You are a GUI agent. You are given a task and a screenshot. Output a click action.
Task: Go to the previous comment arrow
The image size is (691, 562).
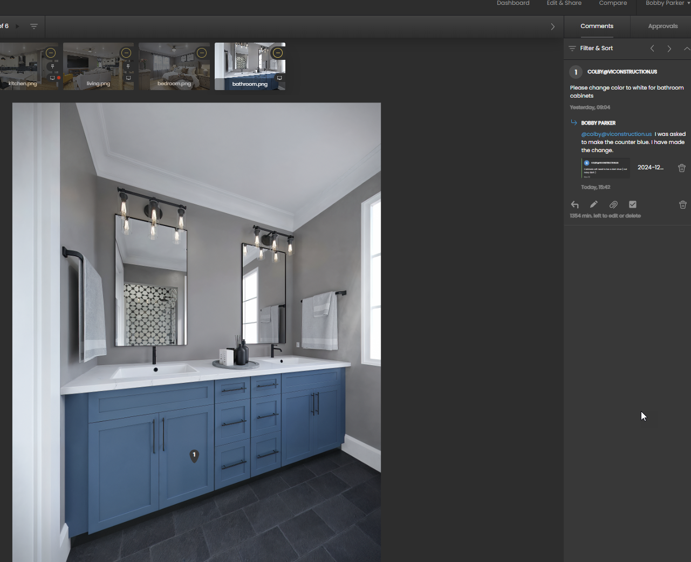click(652, 49)
